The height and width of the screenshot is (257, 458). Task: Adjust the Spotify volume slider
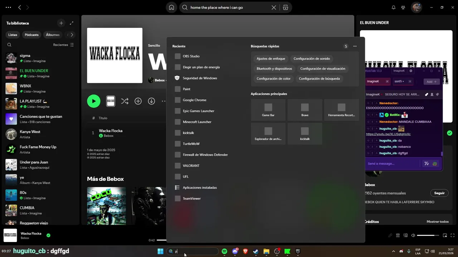pos(428,235)
